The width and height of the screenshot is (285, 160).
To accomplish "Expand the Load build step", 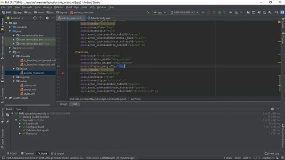I will click(20, 124).
